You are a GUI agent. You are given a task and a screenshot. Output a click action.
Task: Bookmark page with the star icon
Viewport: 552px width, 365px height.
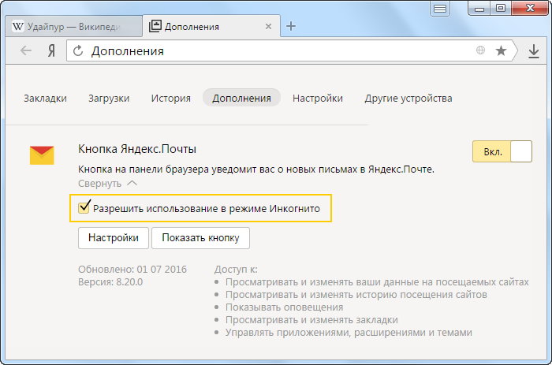(501, 50)
